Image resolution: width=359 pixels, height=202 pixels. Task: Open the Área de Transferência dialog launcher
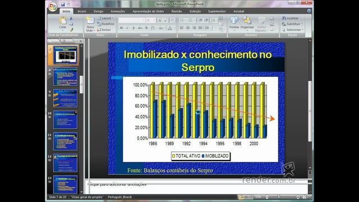coord(81,35)
